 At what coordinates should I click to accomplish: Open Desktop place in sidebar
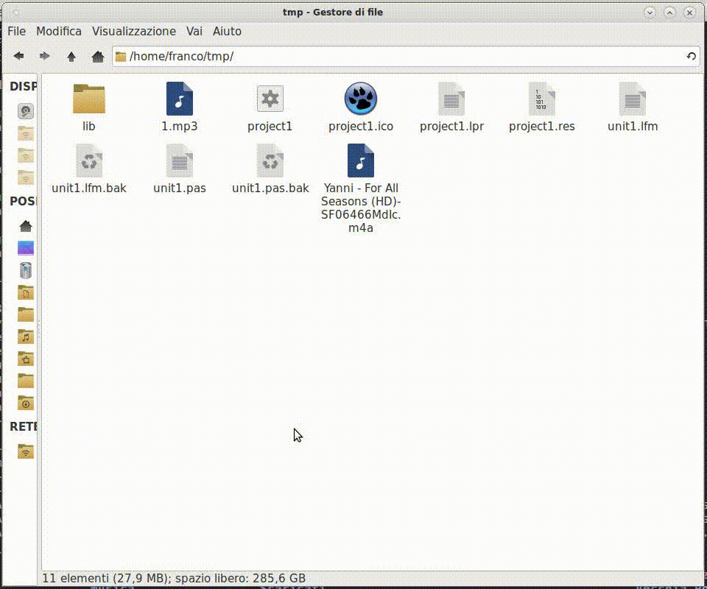click(x=26, y=248)
